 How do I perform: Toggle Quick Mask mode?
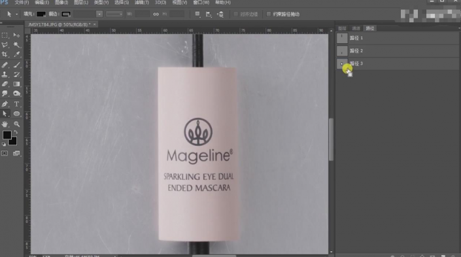click(x=5, y=153)
